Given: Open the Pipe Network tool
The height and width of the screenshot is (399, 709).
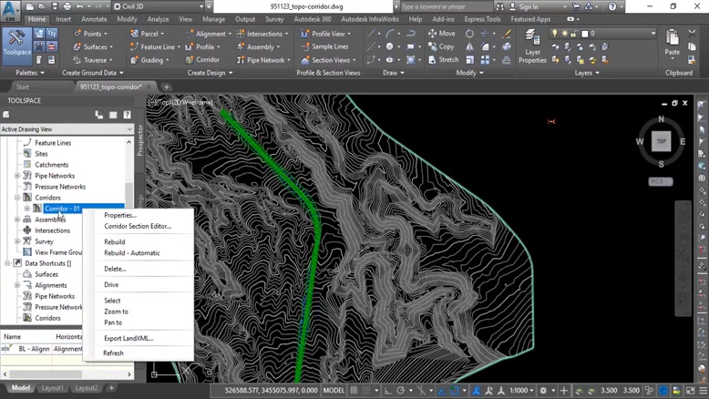Looking at the screenshot, I should [262, 59].
